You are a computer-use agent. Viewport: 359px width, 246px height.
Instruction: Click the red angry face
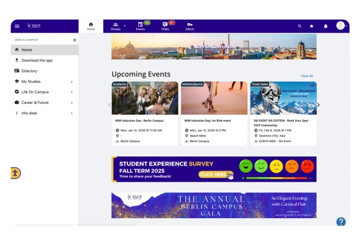tap(307, 166)
